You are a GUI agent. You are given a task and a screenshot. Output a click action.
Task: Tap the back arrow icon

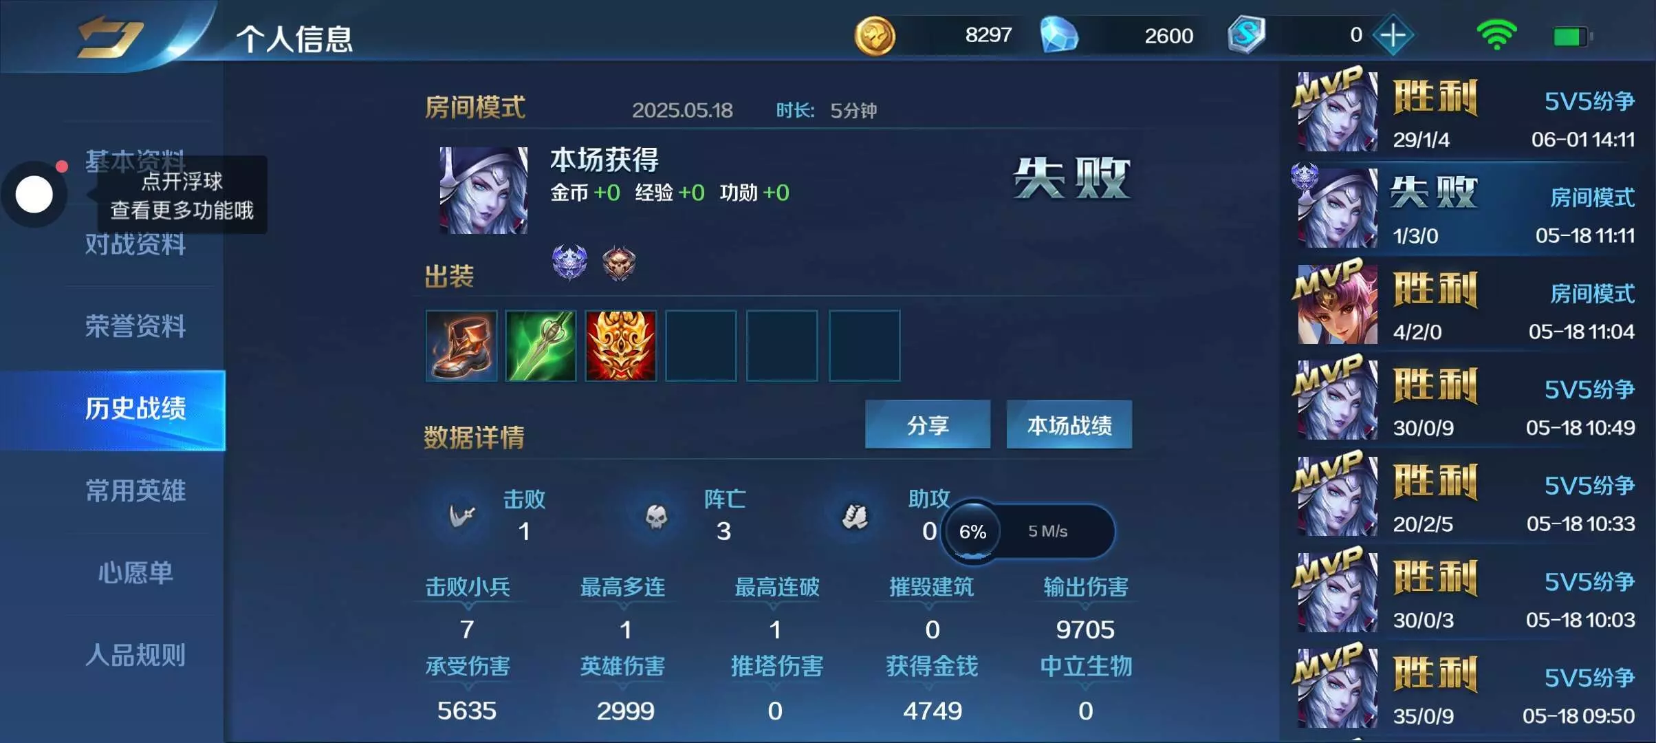tap(109, 37)
